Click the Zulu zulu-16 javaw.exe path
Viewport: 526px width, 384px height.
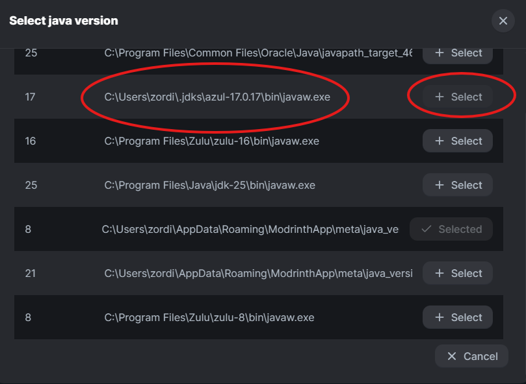211,141
